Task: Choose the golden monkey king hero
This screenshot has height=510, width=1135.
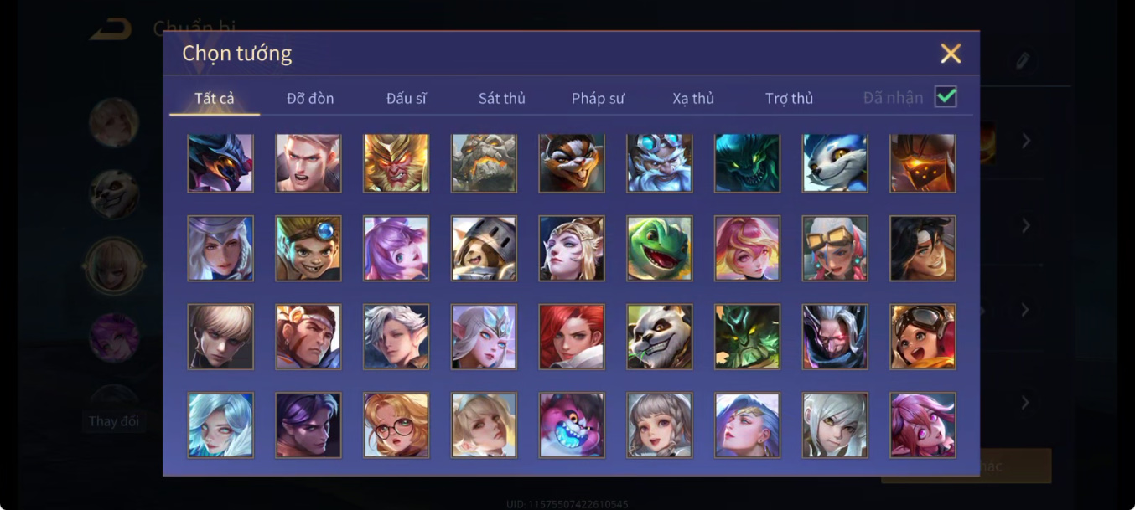Action: click(x=396, y=162)
